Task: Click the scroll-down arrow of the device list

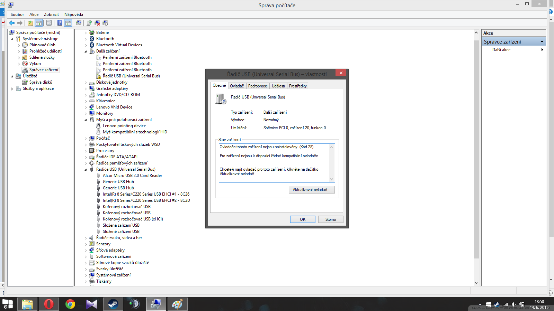Action: click(x=476, y=283)
